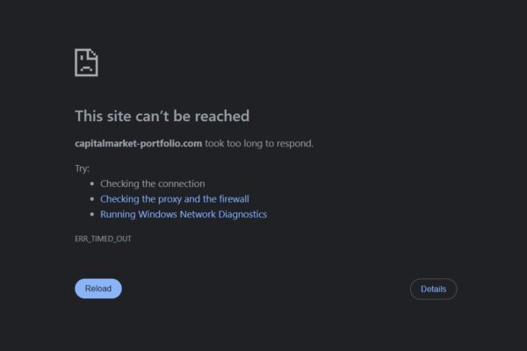This screenshot has width=527, height=351.
Task: Open the Details button
Action: coord(433,289)
